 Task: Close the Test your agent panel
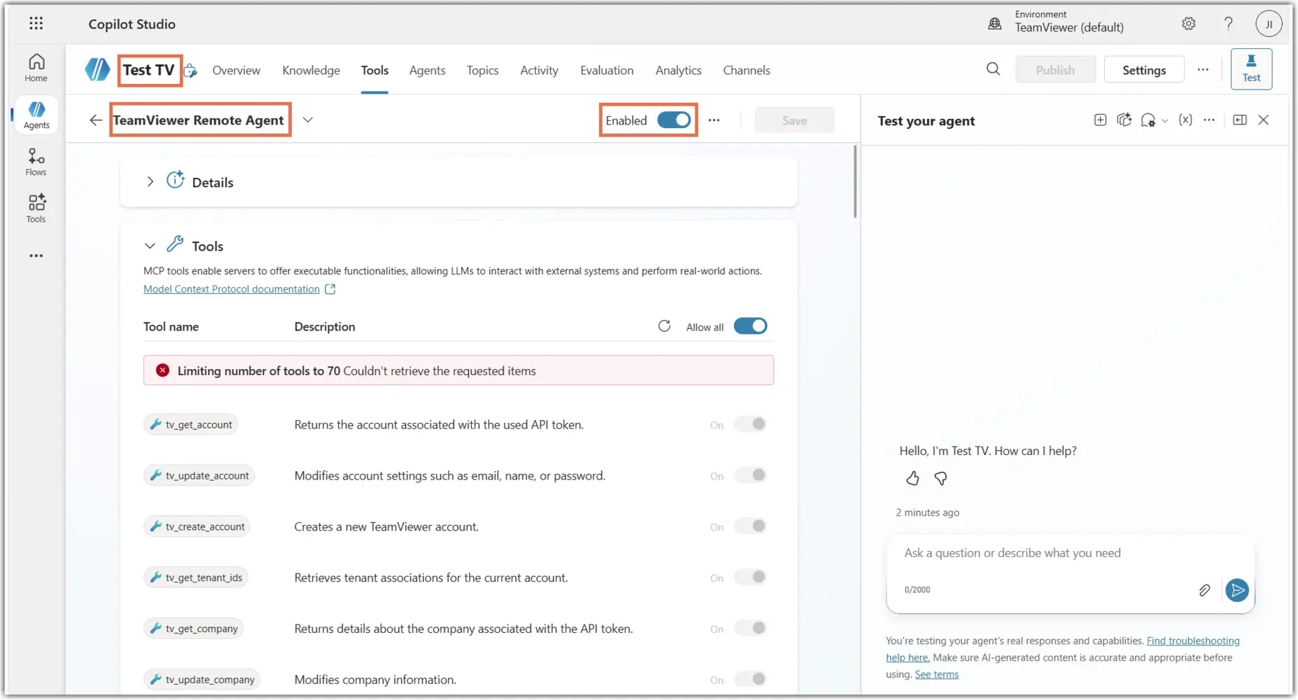tap(1264, 120)
